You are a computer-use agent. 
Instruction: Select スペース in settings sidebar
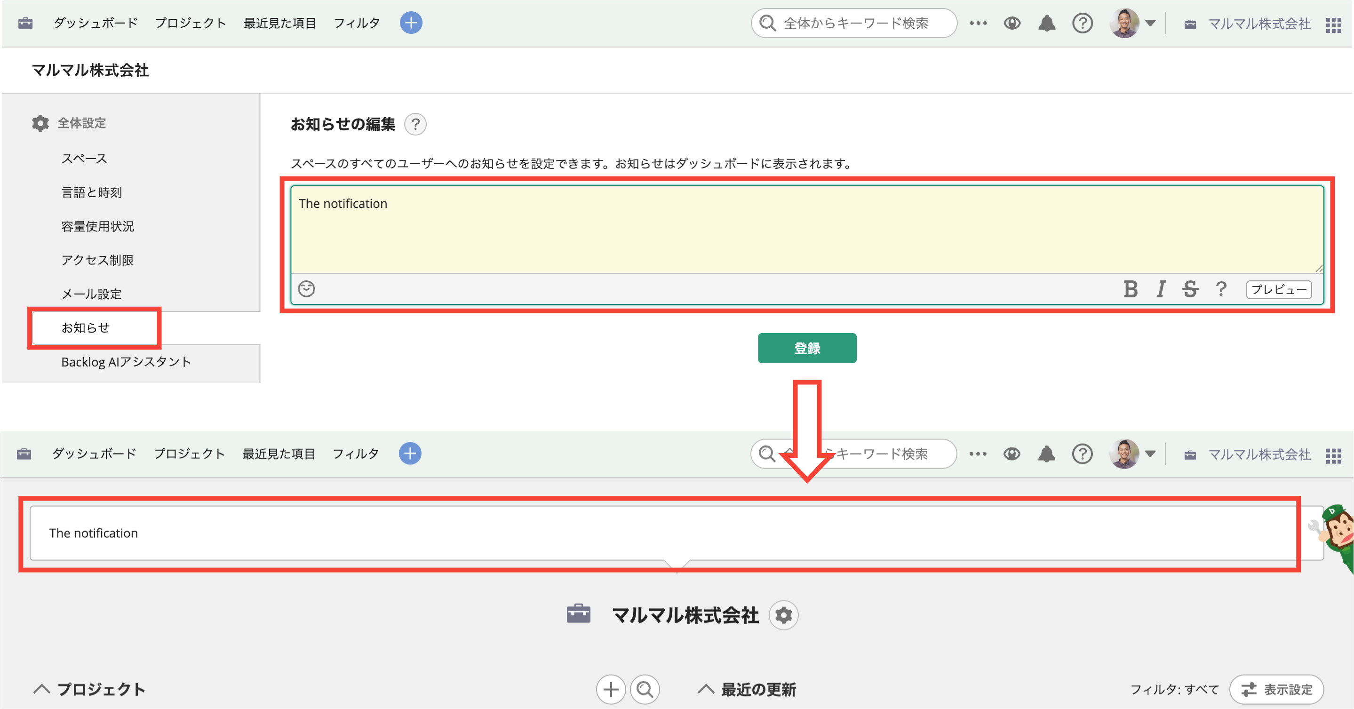84,159
